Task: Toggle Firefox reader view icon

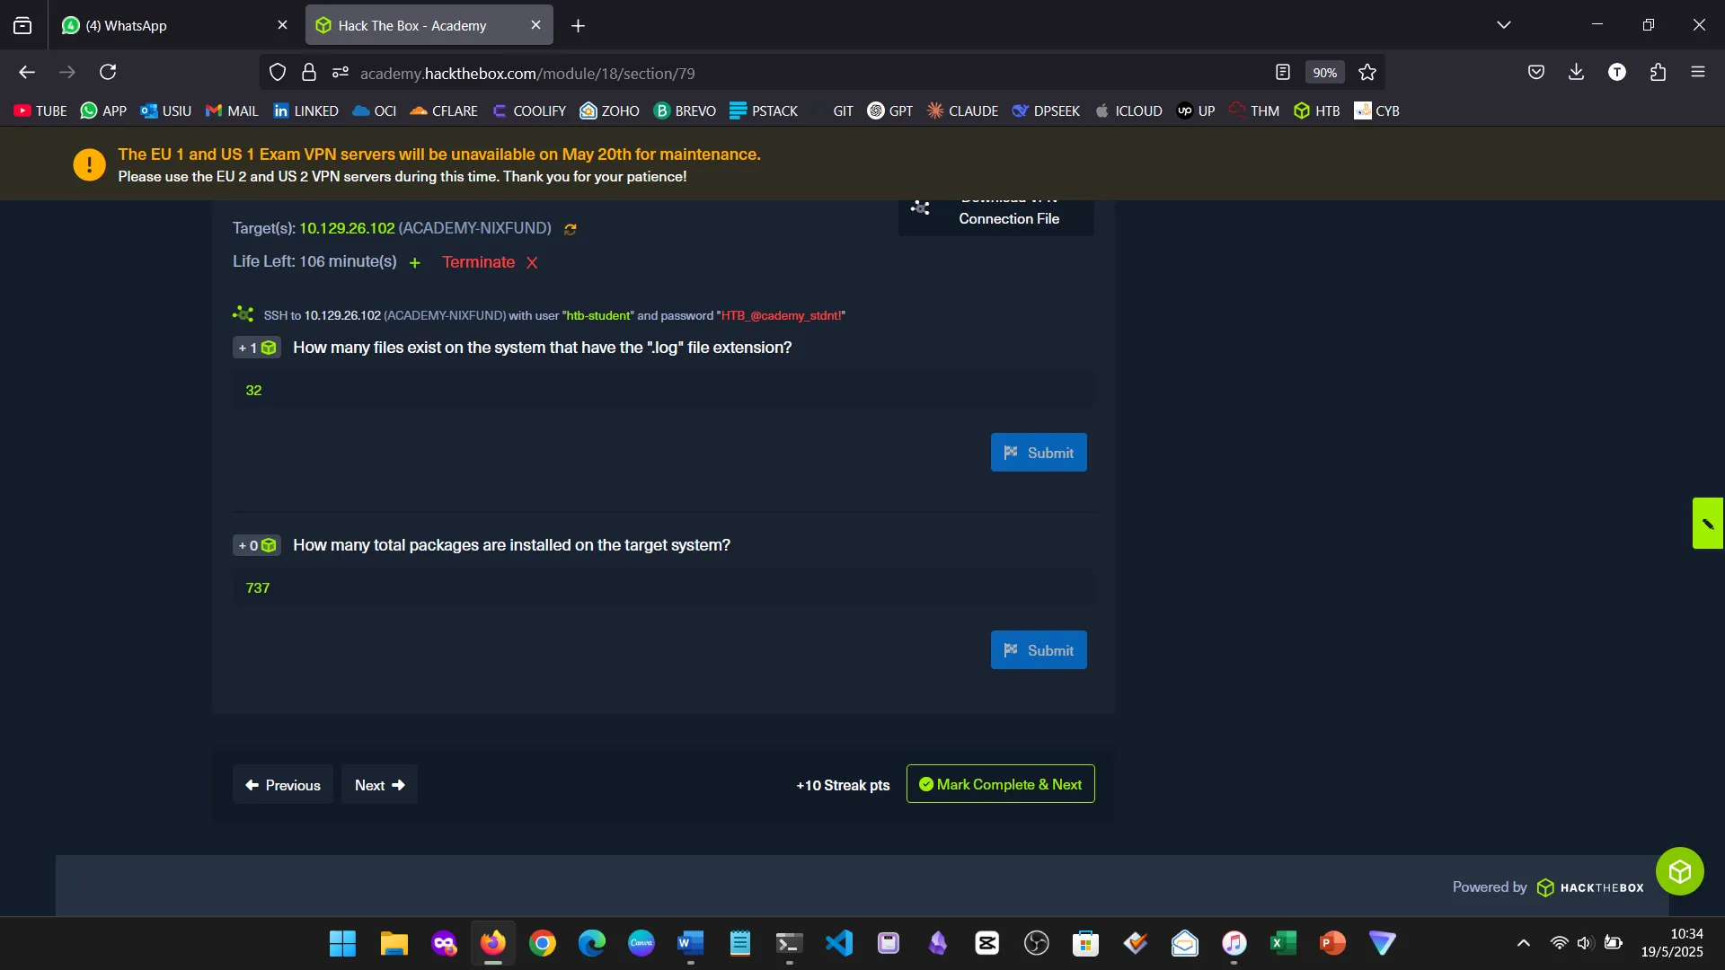Action: [x=1282, y=73]
